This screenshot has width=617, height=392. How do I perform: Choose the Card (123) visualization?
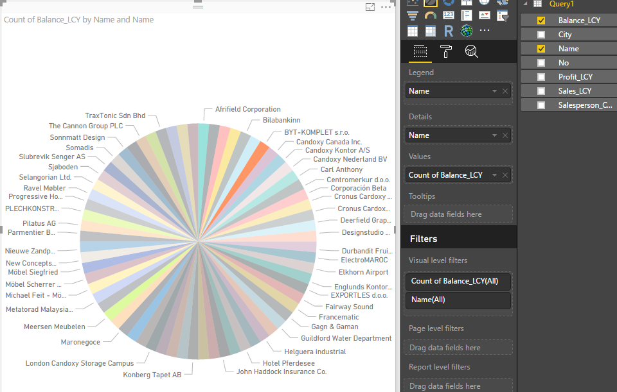449,15
